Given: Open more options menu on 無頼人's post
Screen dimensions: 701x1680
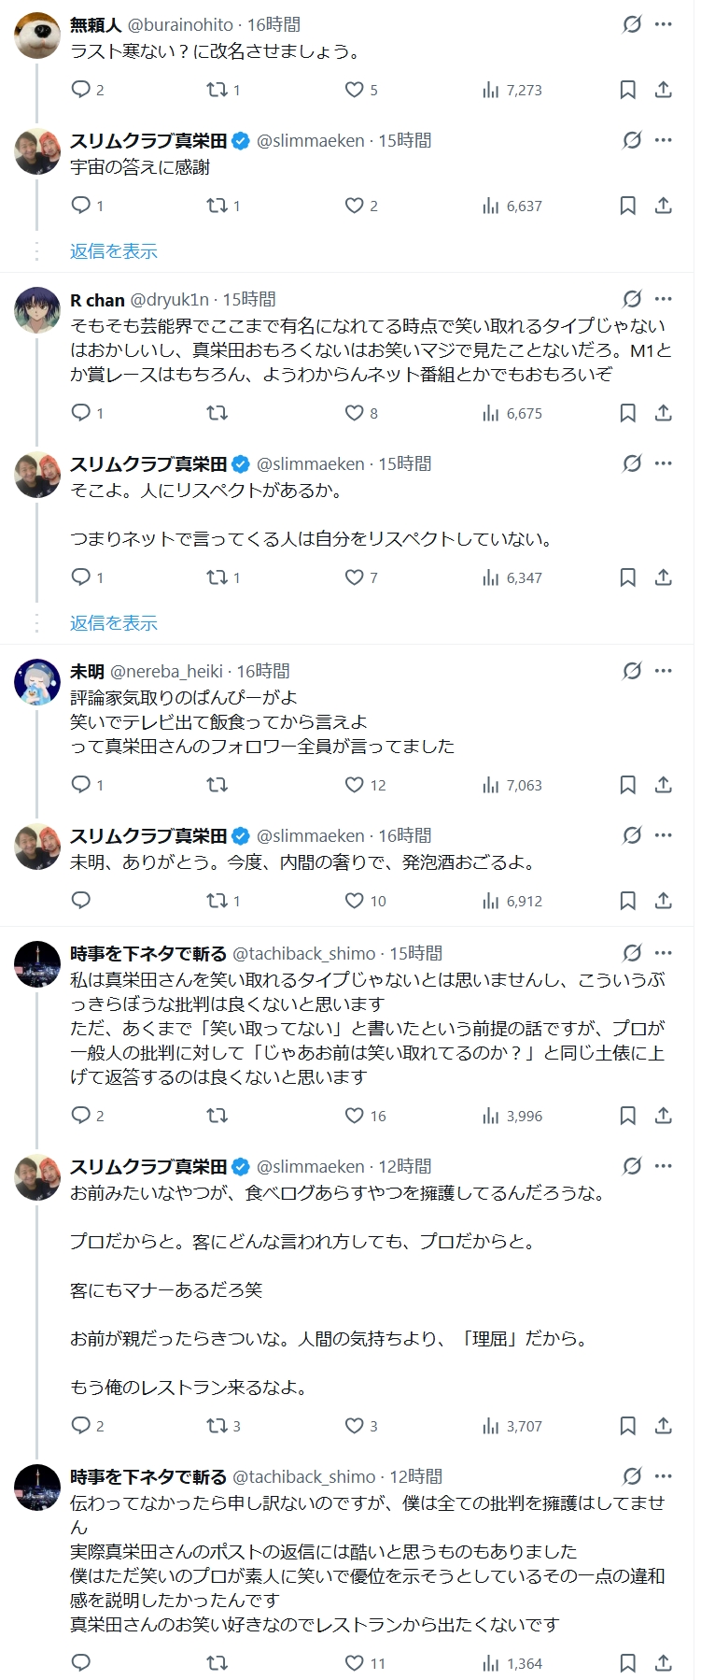Looking at the screenshot, I should click(664, 24).
